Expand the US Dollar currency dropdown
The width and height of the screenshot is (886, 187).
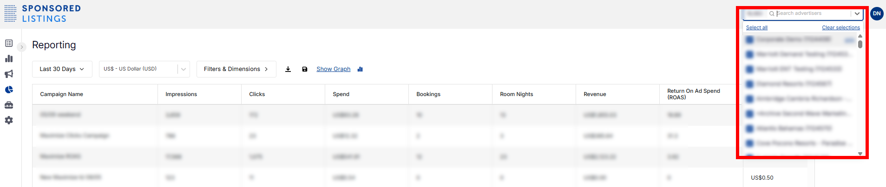pos(184,69)
